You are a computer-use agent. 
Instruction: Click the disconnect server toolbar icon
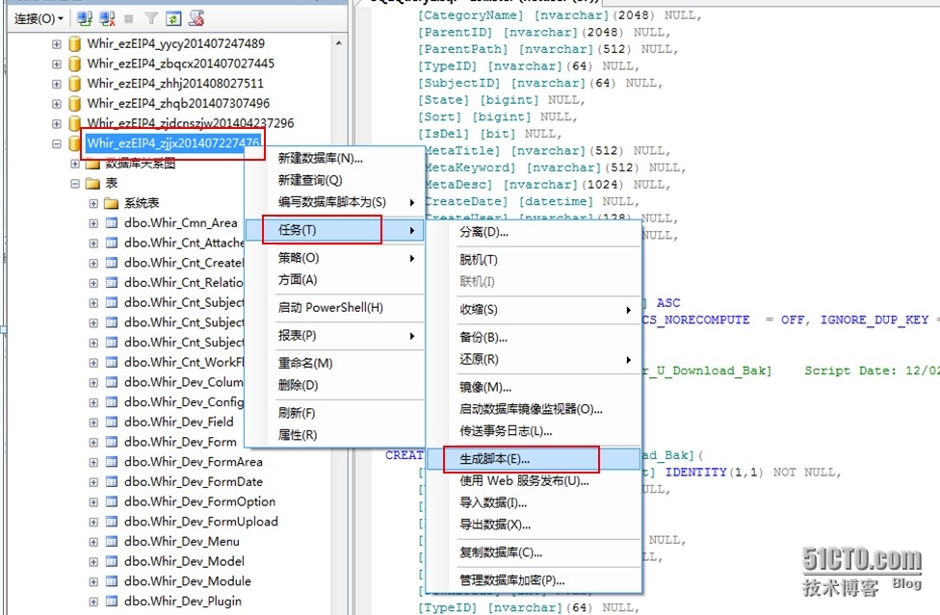click(107, 19)
